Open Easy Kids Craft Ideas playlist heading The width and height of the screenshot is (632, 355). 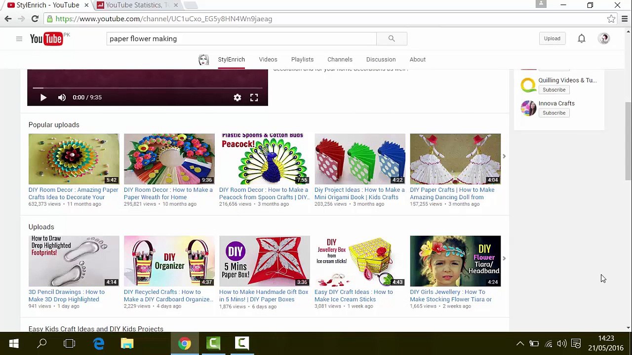tap(96, 329)
